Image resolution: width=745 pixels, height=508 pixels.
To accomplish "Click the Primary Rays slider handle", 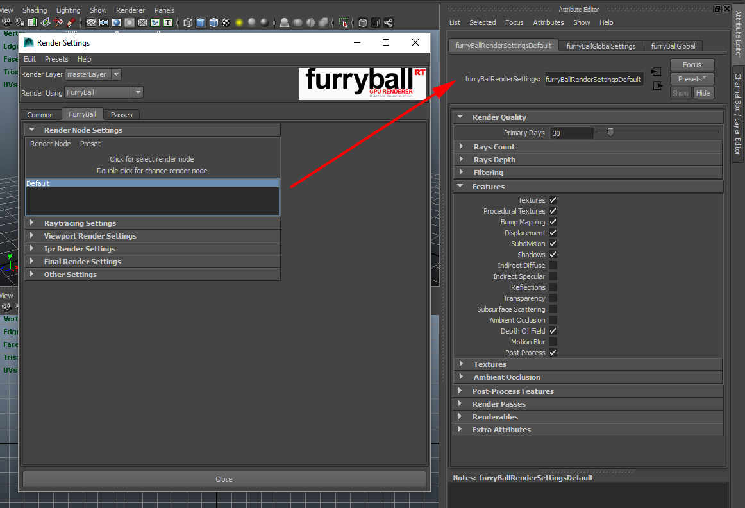I will point(610,133).
